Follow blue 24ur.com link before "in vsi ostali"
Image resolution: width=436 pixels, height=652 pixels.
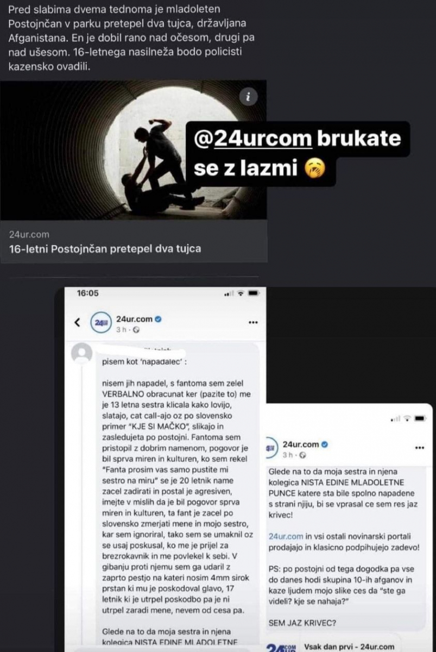tap(286, 536)
